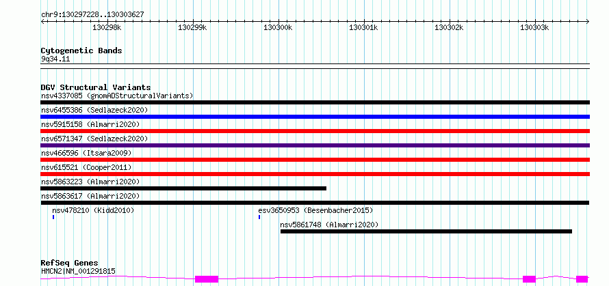Viewport: 609px width, 286px height.
Task: Click the red bar of nsv466596
Action: [315, 160]
